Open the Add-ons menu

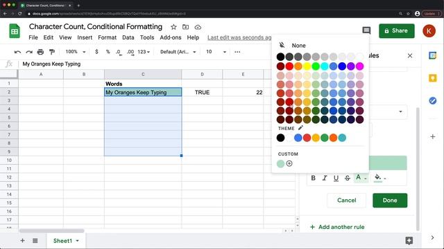point(171,37)
